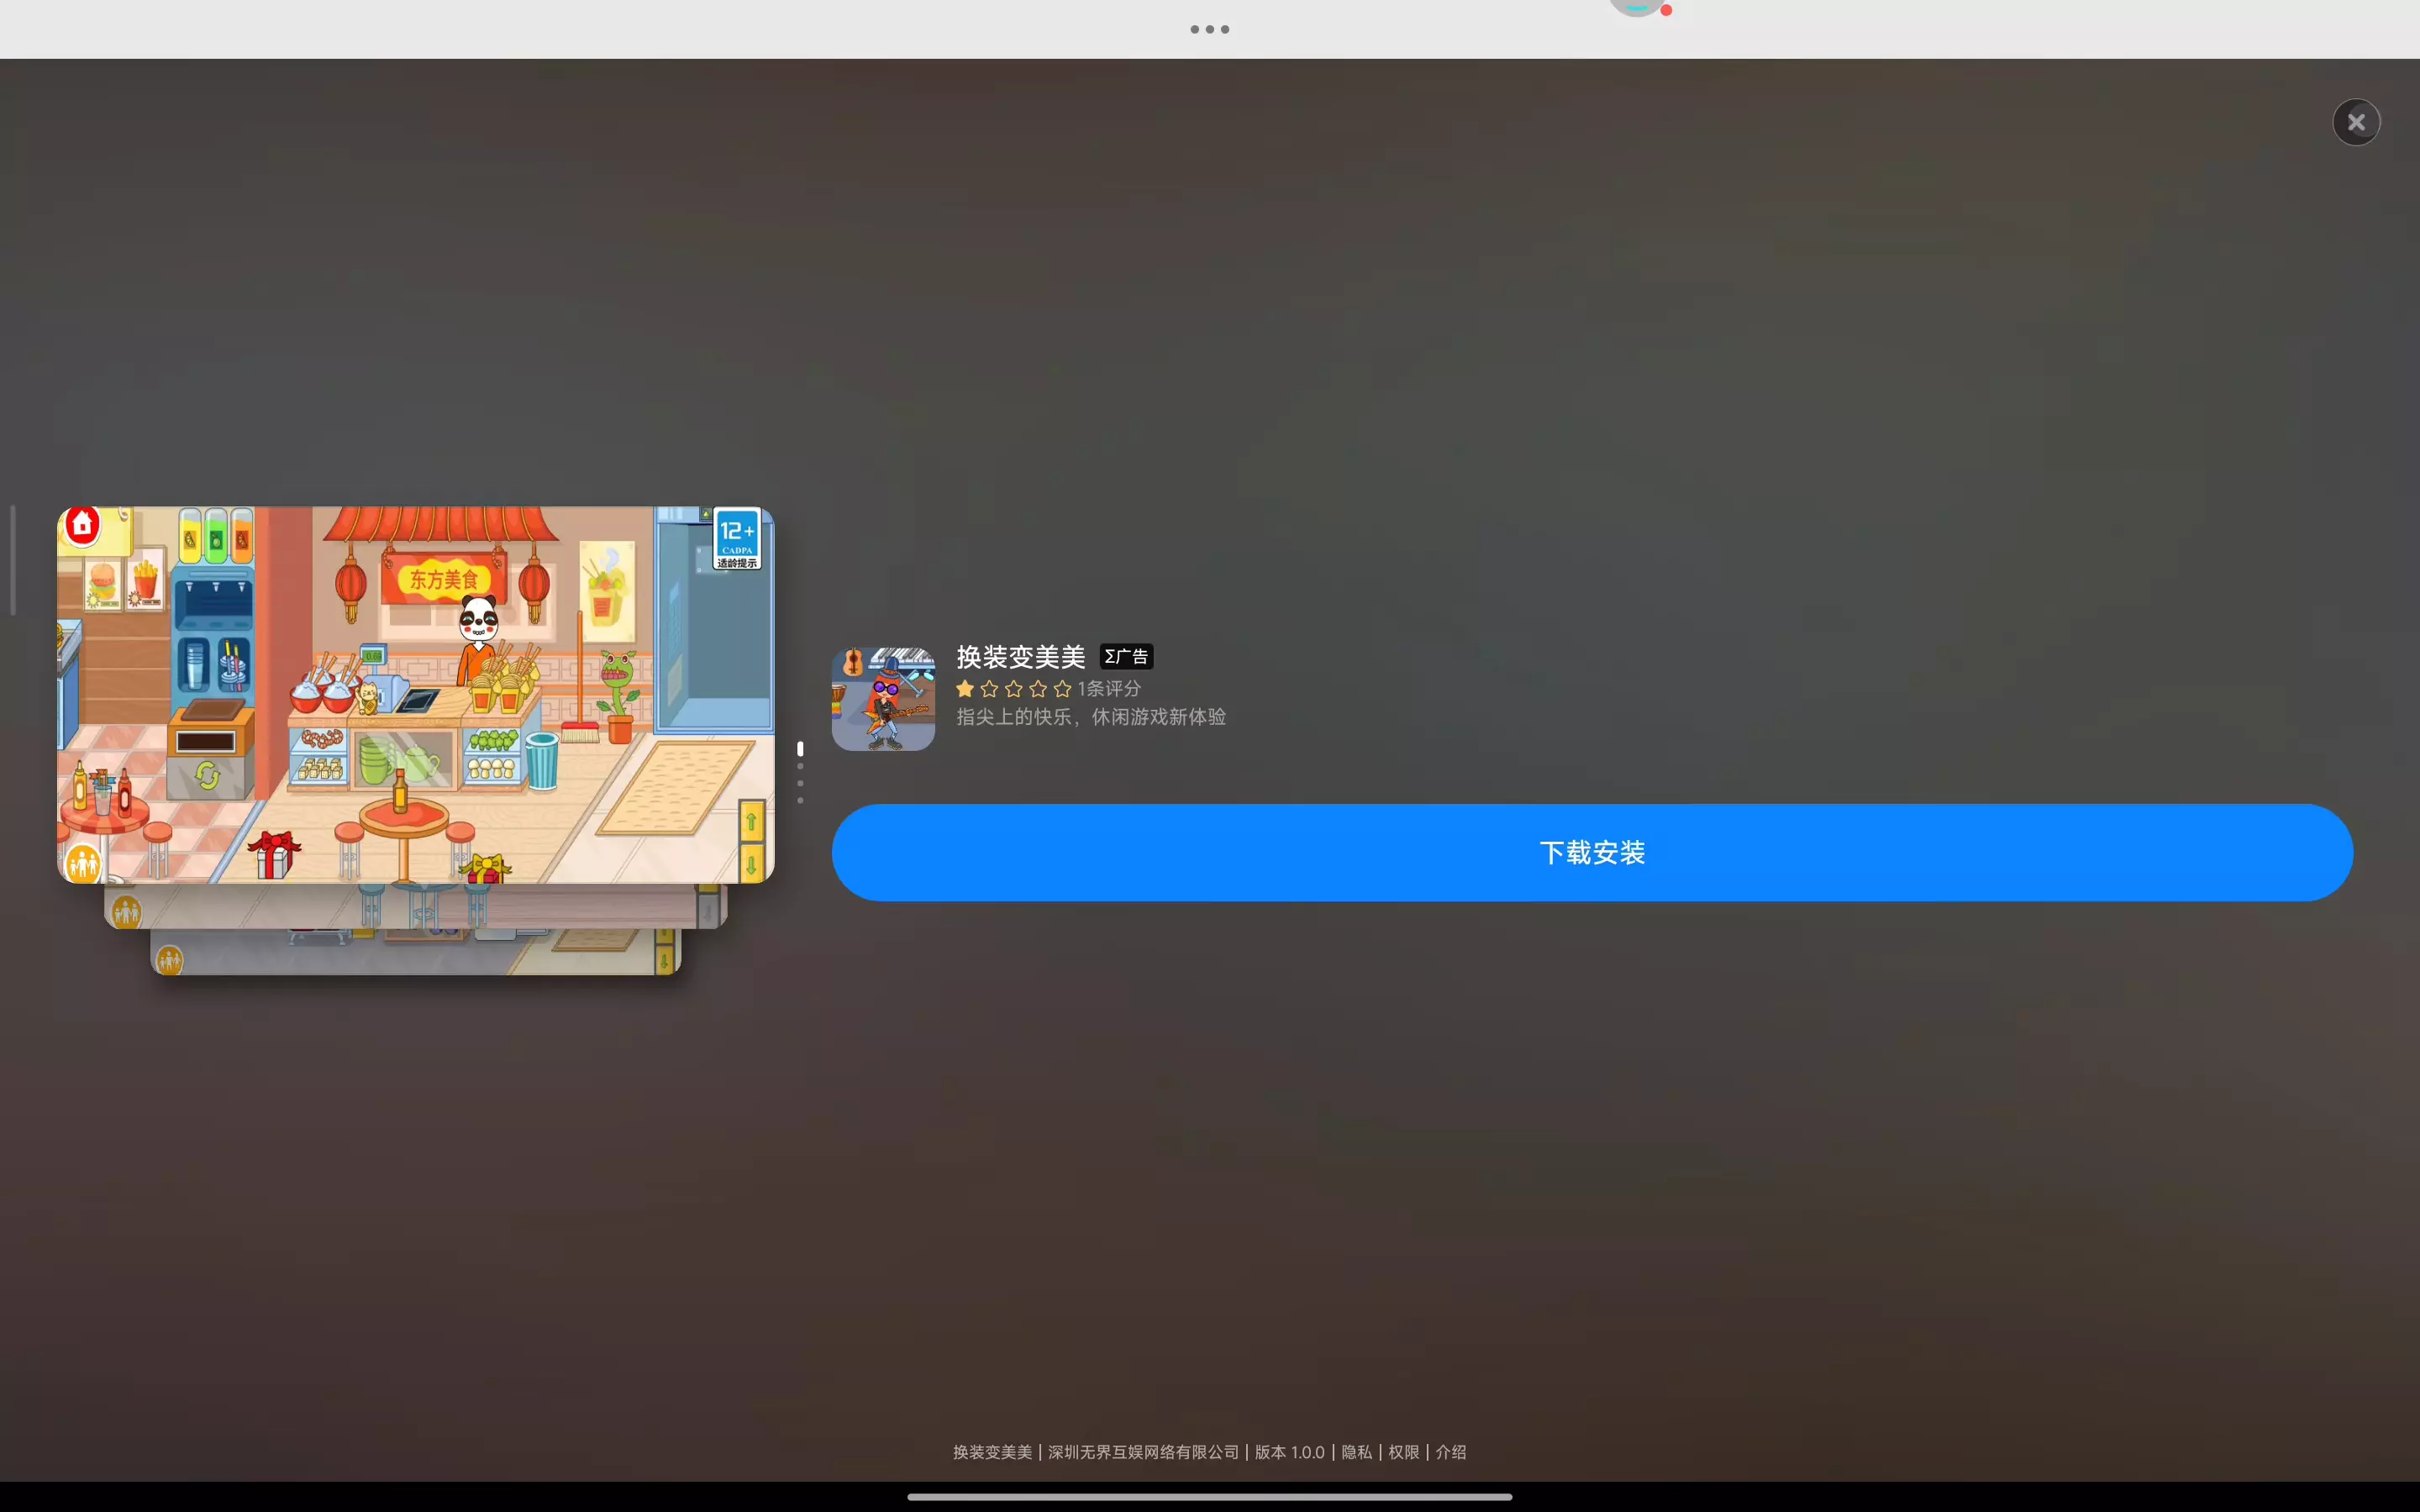Tap the 下载安装 download button
This screenshot has width=2420, height=1512.
click(x=1592, y=852)
